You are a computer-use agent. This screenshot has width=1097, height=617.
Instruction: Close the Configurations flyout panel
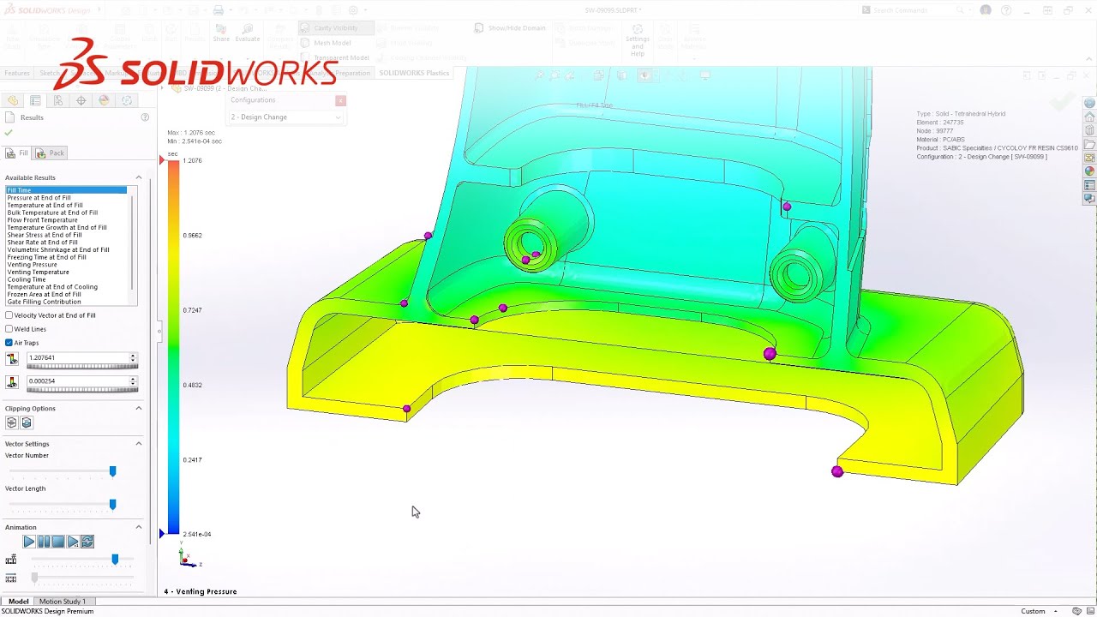coord(340,100)
